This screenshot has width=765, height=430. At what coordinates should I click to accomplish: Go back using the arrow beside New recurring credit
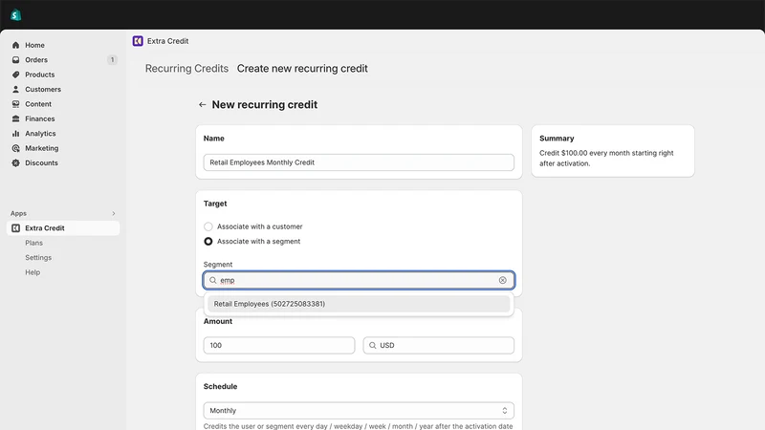(x=202, y=105)
